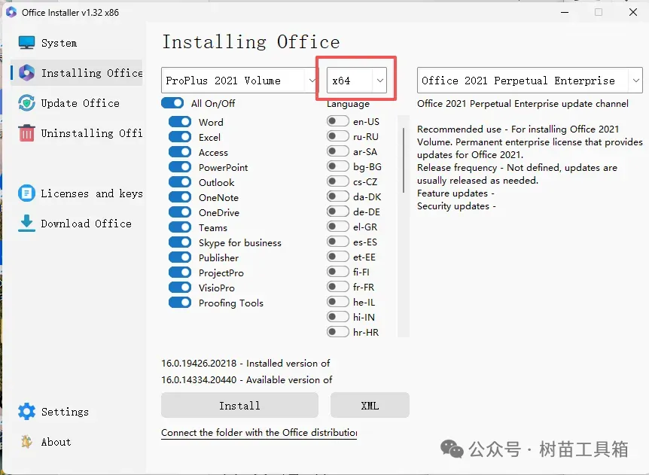Close the Office Installer window
Screen dimensions: 649x475
[x=633, y=12]
